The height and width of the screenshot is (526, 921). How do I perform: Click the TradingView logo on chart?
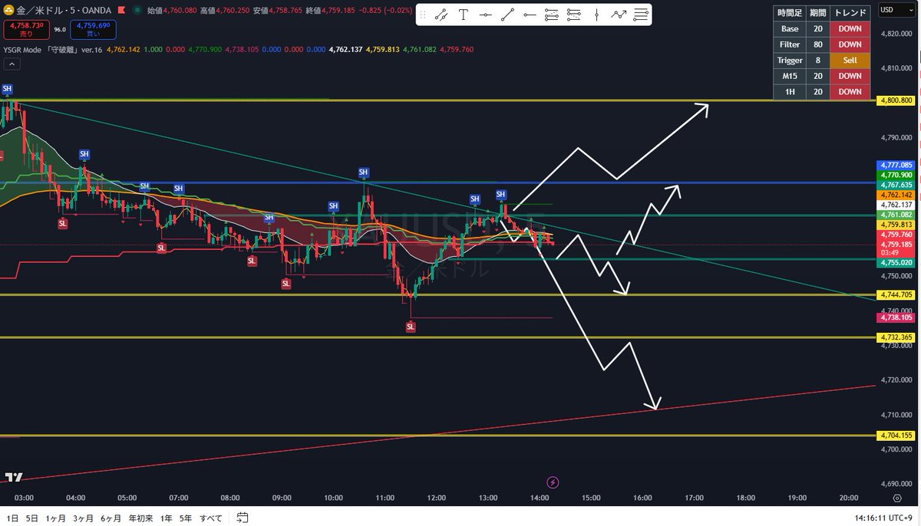tap(13, 477)
